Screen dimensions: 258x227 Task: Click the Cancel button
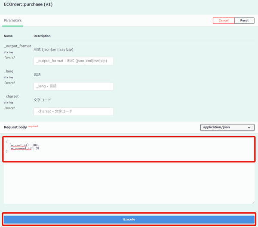(x=224, y=20)
